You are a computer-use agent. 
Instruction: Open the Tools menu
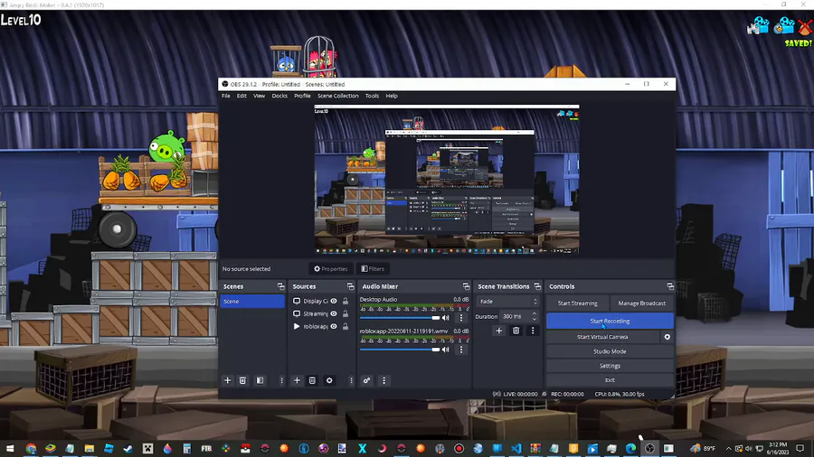(x=372, y=96)
